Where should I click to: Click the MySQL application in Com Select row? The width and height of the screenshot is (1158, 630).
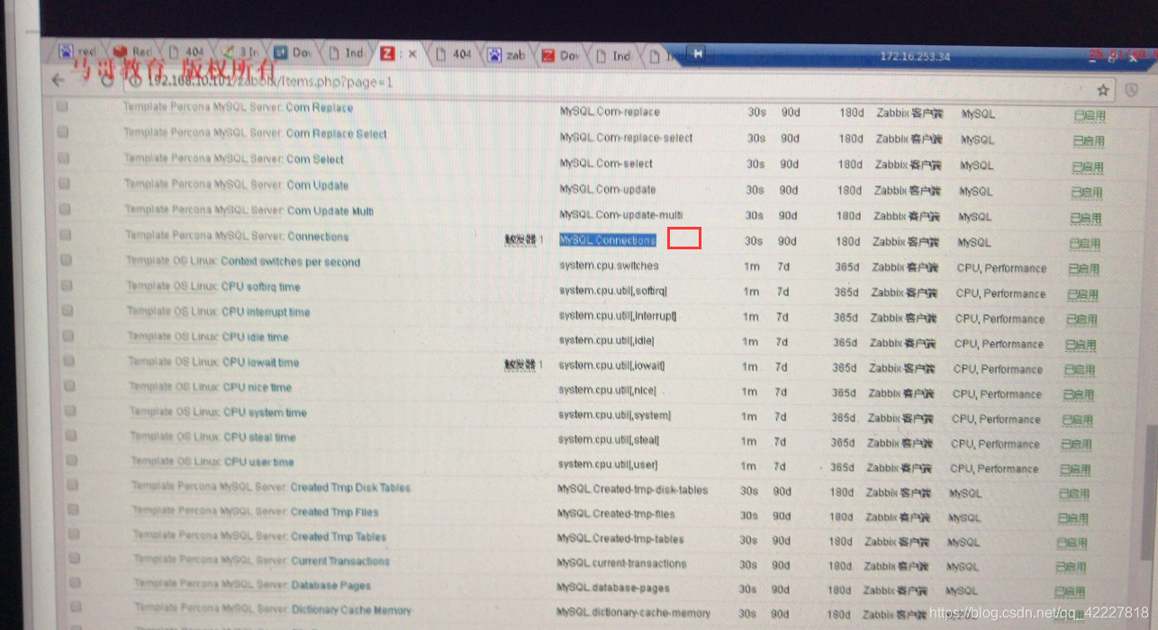tap(977, 166)
